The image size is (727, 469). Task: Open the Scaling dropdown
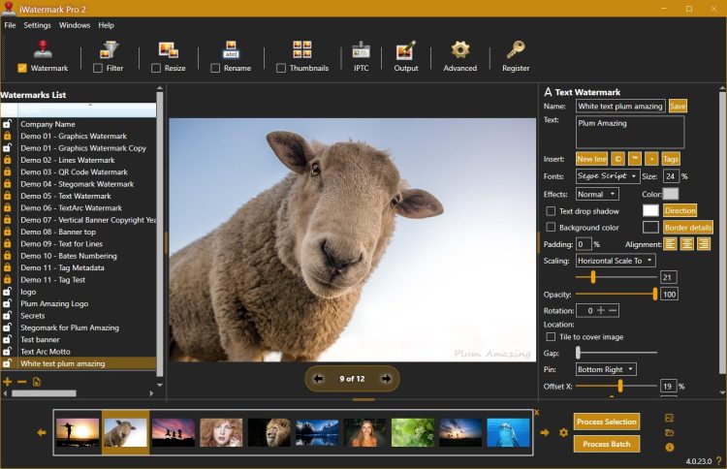coord(616,260)
